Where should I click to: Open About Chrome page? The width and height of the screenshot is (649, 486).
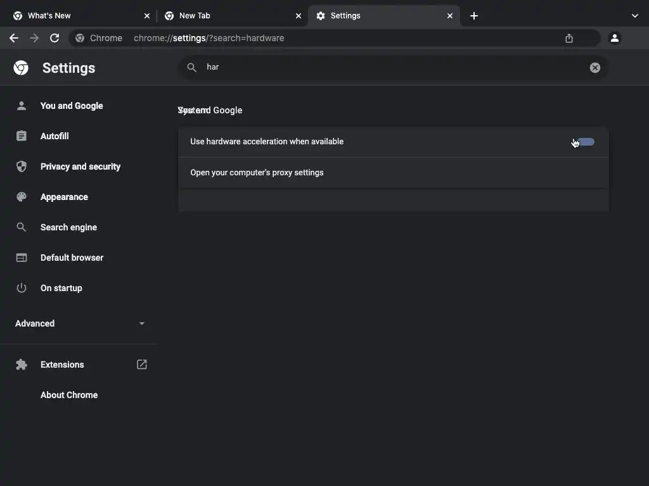[69, 395]
